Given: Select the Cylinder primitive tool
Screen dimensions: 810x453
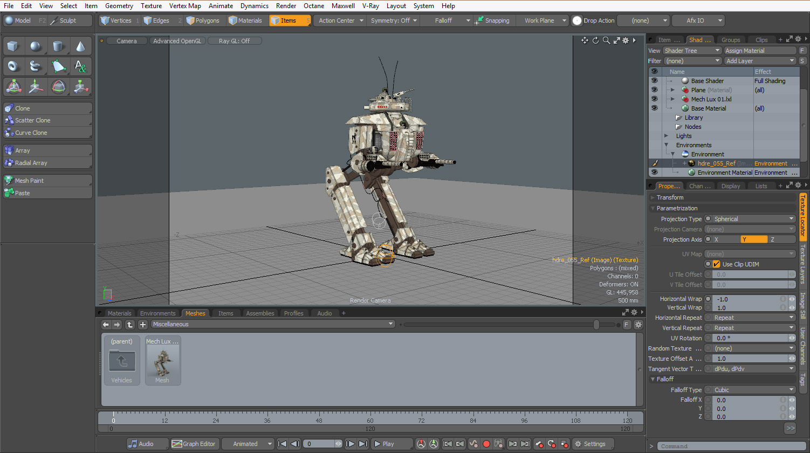Looking at the screenshot, I should point(58,46).
